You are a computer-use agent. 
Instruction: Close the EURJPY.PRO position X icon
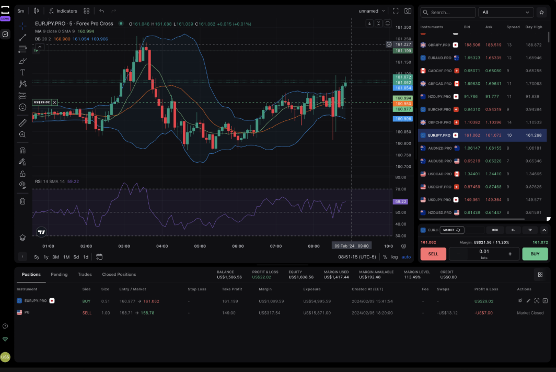(545, 301)
